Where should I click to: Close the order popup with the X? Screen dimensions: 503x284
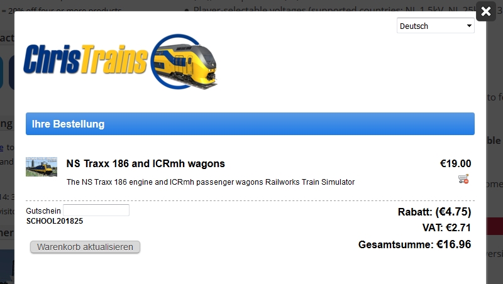486,11
